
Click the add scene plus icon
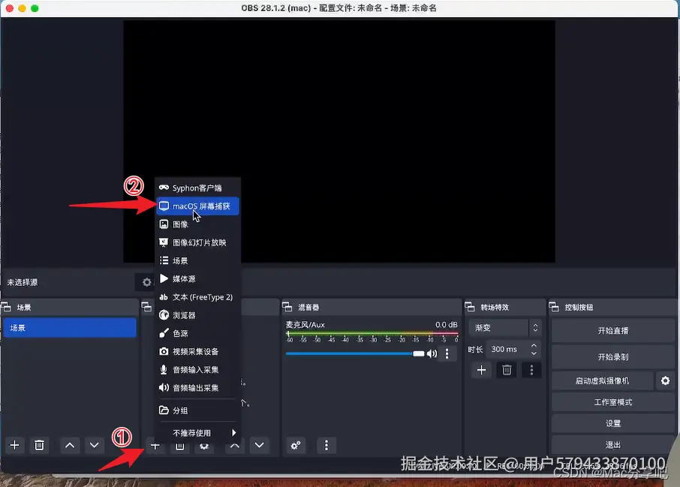14,445
